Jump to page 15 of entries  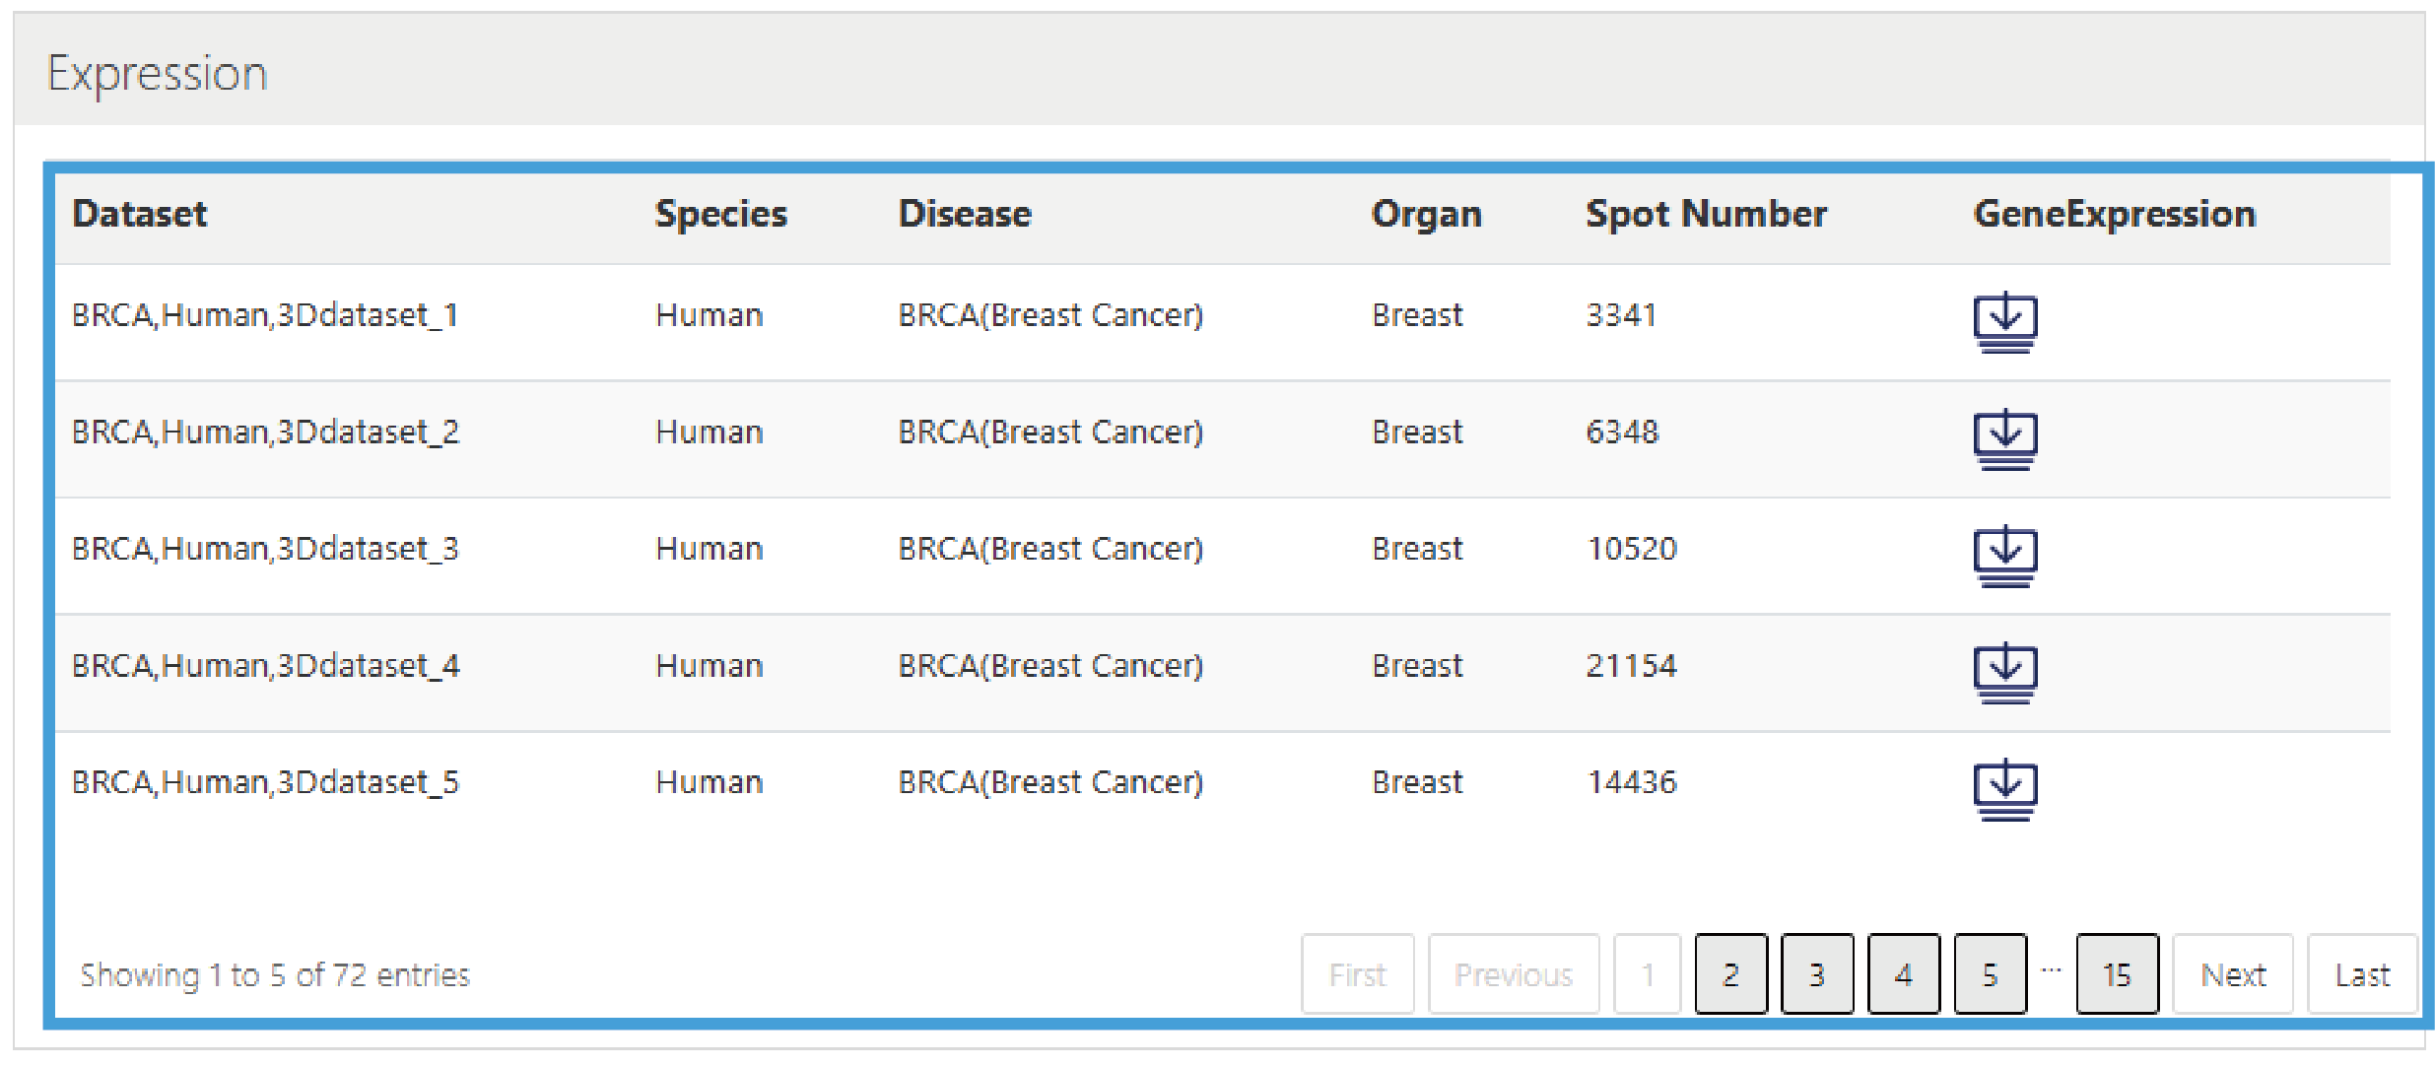coord(2117,974)
